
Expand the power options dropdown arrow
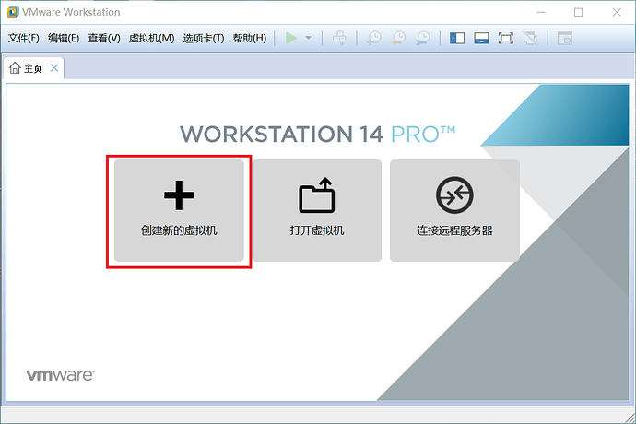[x=308, y=38]
